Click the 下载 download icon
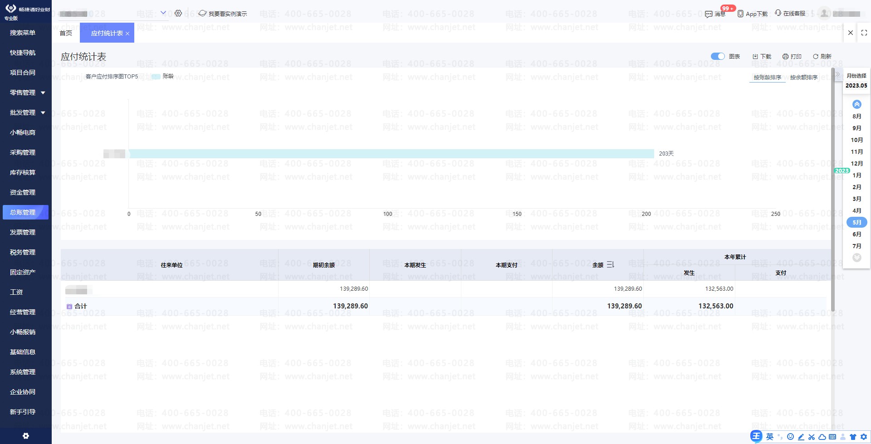This screenshot has width=871, height=444. [x=755, y=57]
